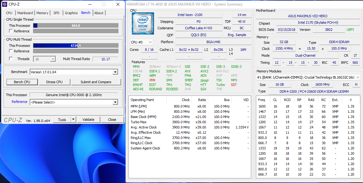Click Submit and Compare button
363x183 pixels.
click(96, 82)
